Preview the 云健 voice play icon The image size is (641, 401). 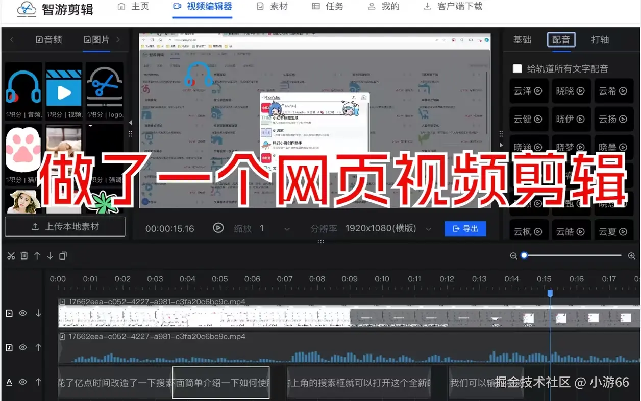click(538, 120)
